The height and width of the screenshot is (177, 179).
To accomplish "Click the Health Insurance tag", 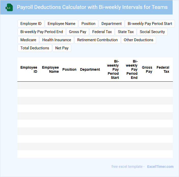I will tap(57, 40).
